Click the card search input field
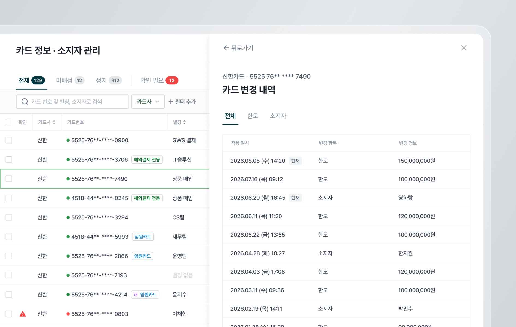Image resolution: width=516 pixels, height=327 pixels. [x=72, y=102]
